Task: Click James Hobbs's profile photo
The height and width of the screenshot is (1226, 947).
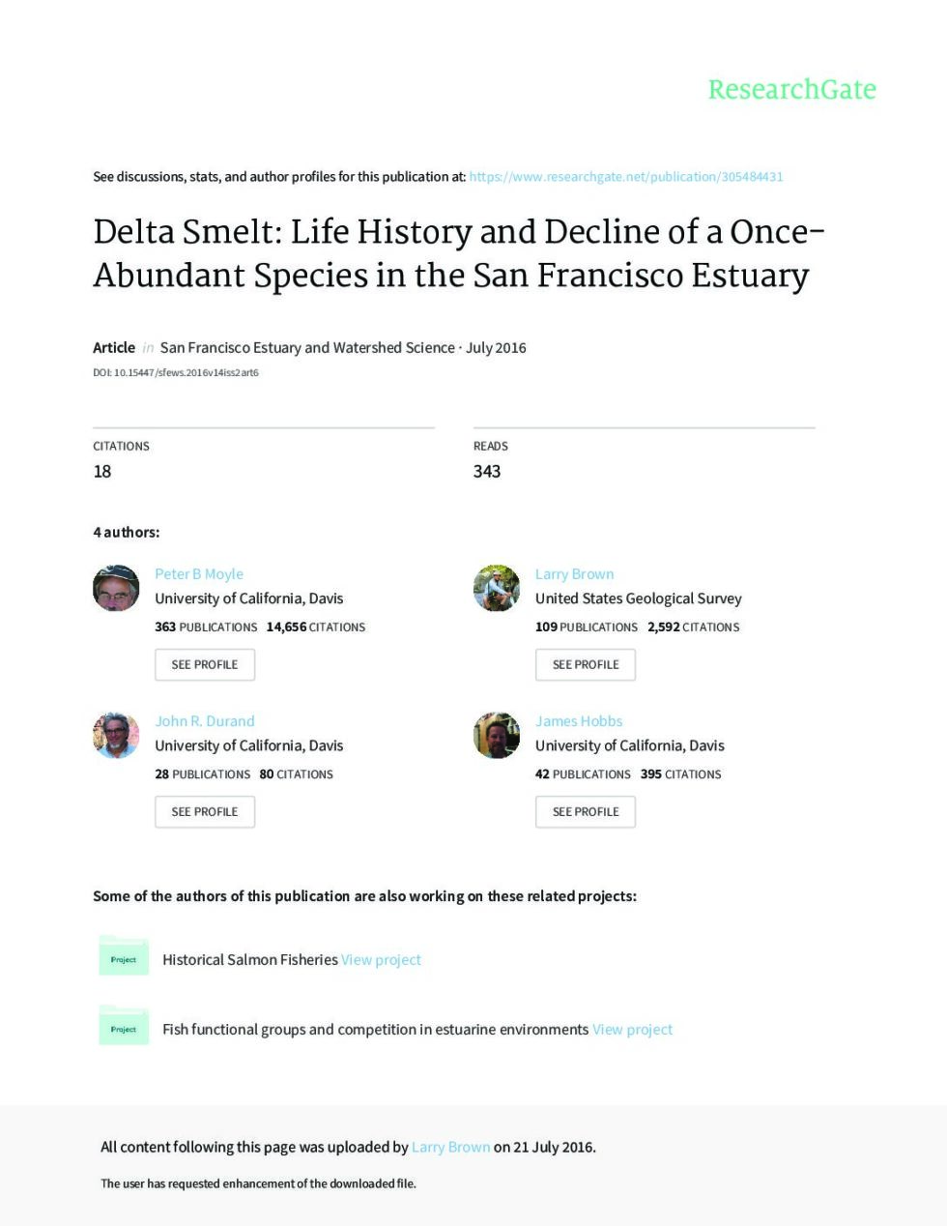Action: tap(497, 736)
